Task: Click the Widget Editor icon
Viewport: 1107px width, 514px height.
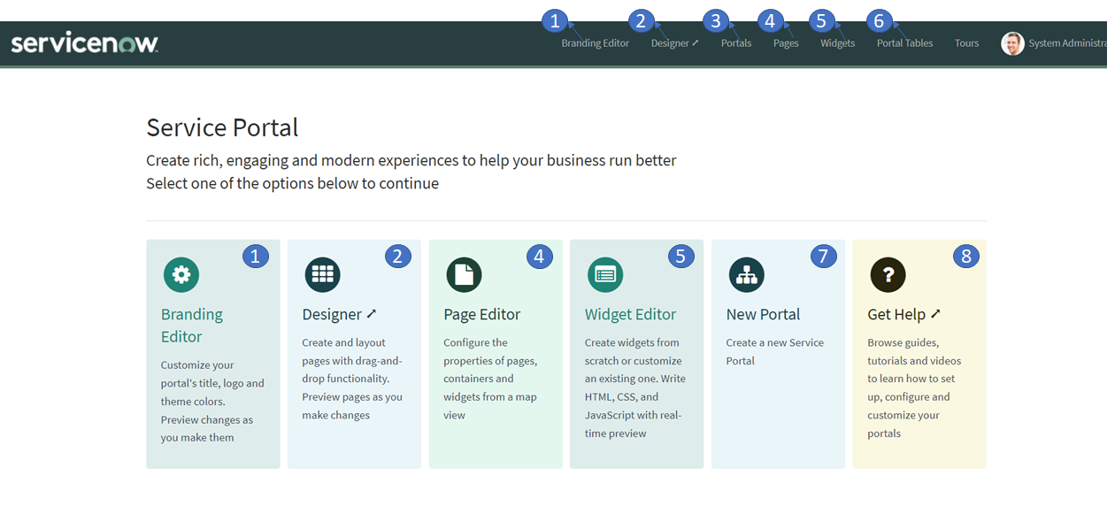Action: [x=605, y=274]
